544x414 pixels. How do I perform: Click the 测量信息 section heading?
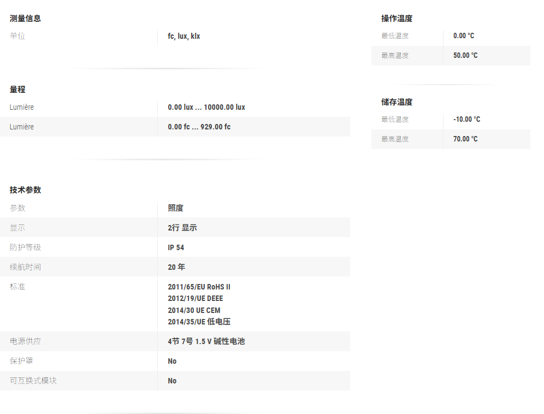pos(25,19)
